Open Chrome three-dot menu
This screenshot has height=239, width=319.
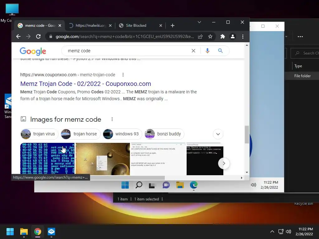243,37
